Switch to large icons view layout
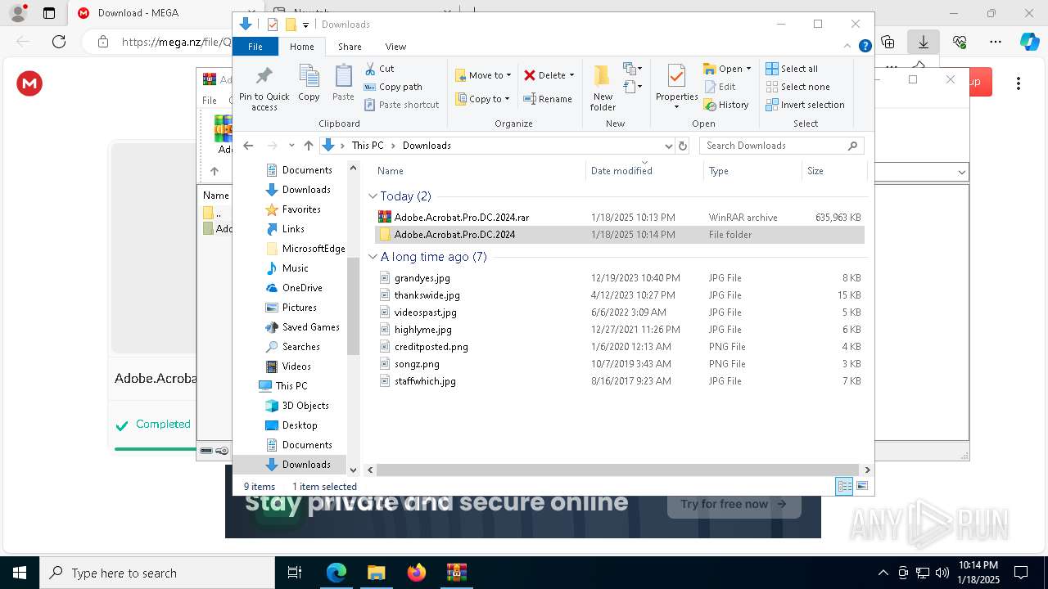 pyautogui.click(x=861, y=486)
